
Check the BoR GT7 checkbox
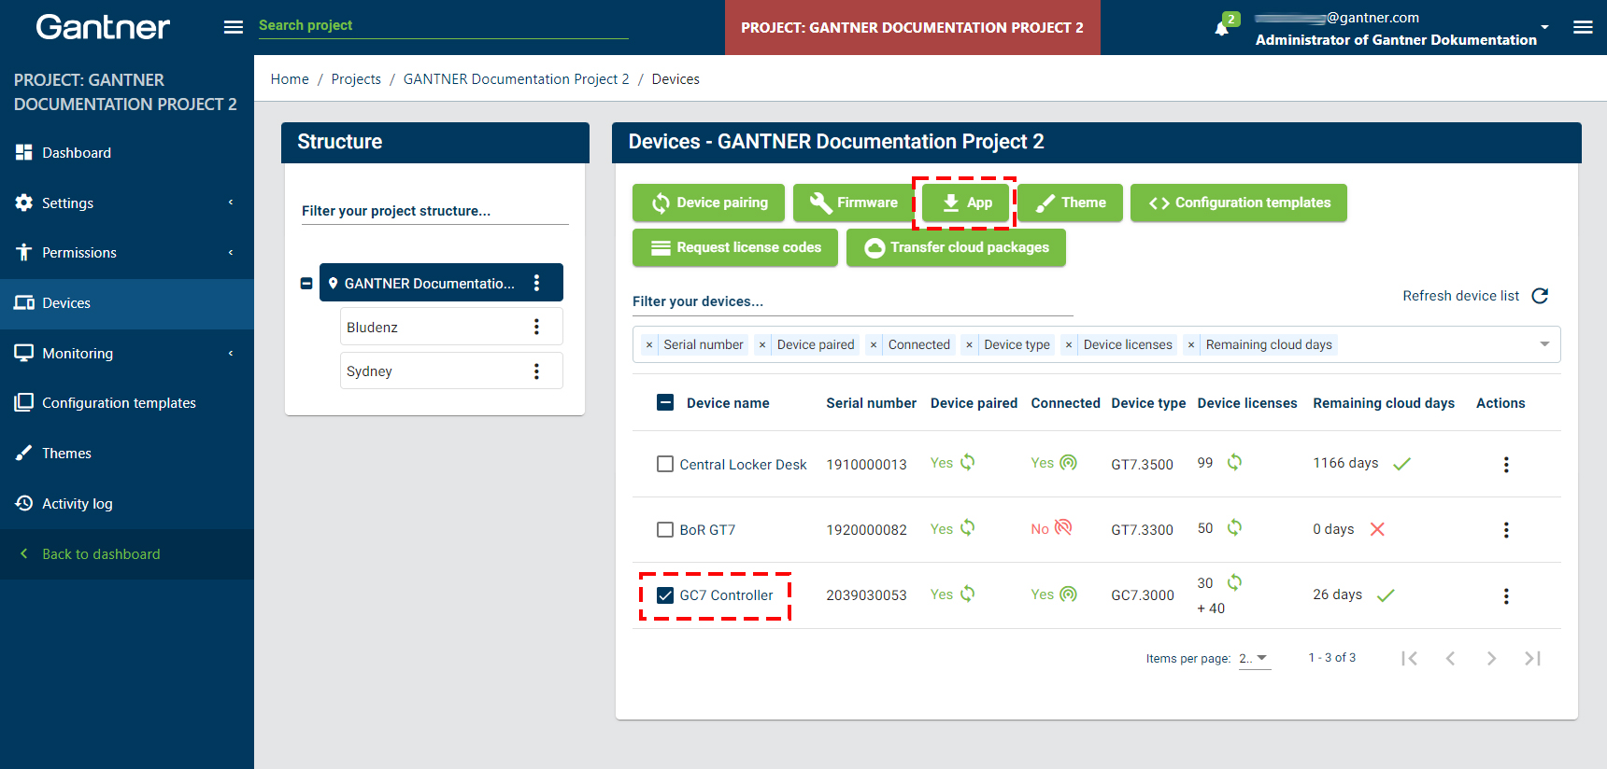click(665, 530)
